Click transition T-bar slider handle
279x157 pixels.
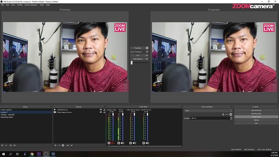click(132, 63)
